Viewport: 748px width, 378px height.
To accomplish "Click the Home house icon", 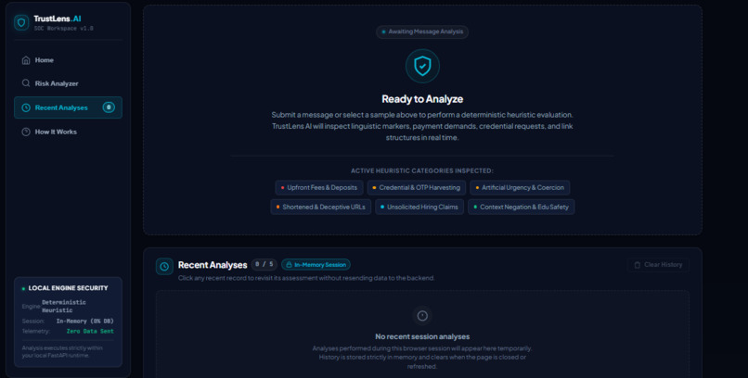I will tap(26, 60).
